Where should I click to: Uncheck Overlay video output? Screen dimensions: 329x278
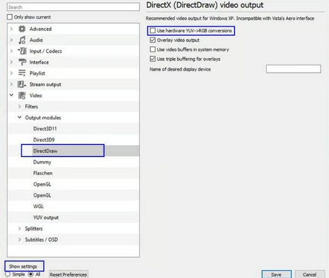(153, 40)
